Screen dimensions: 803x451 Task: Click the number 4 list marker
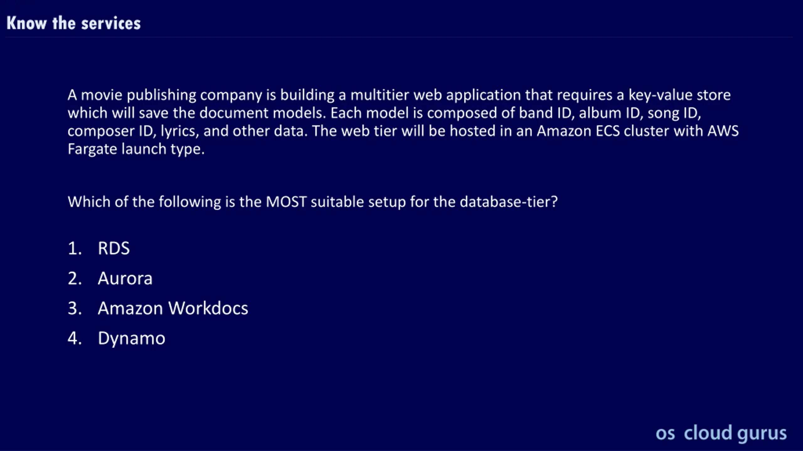tap(75, 338)
